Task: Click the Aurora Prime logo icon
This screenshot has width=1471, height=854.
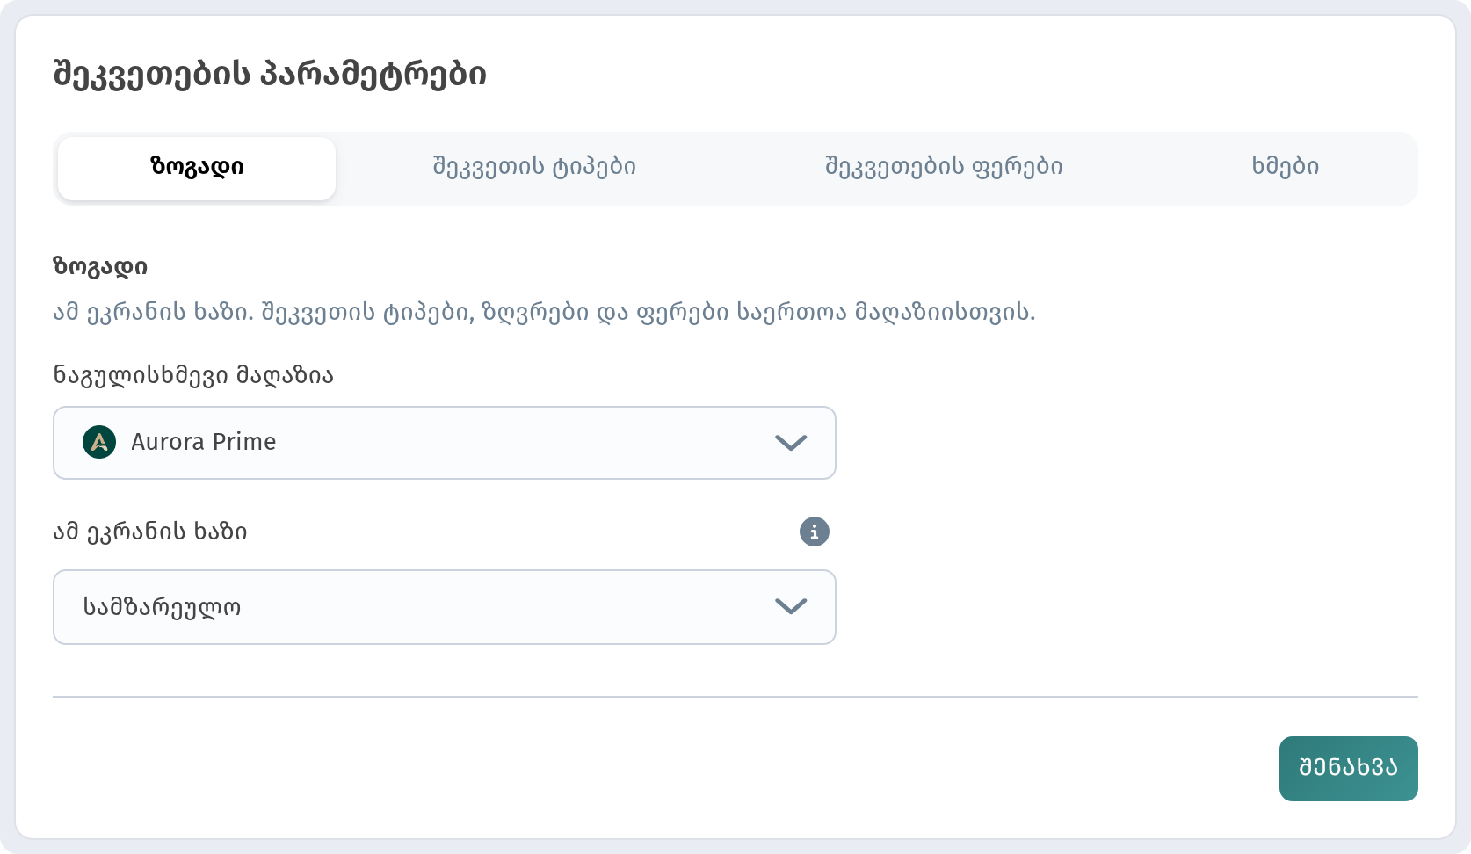Action: [x=99, y=442]
